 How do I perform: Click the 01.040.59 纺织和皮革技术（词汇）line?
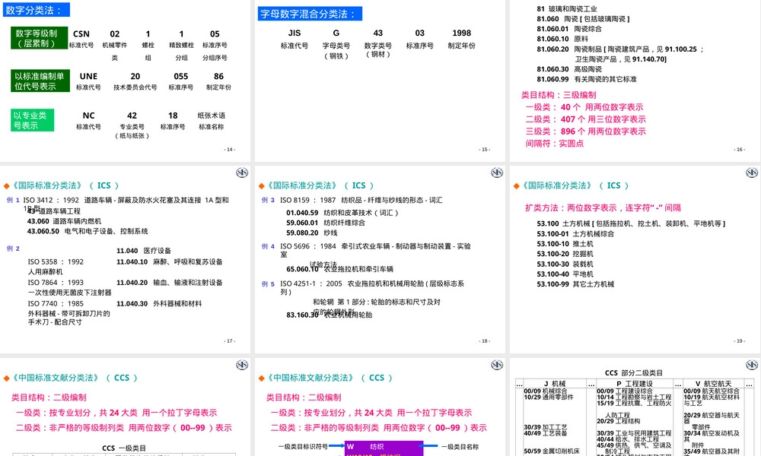[x=342, y=213]
